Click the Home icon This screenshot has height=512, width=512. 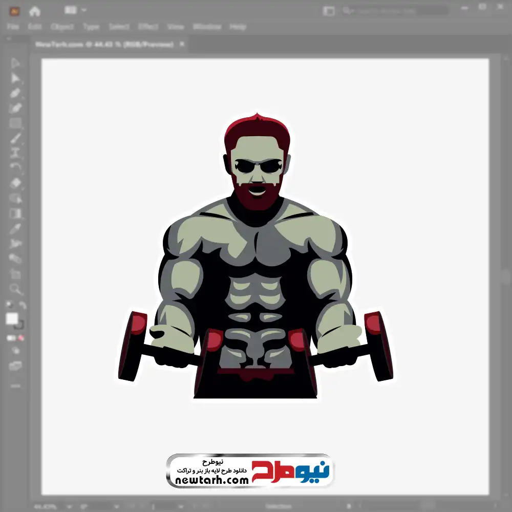pos(34,11)
